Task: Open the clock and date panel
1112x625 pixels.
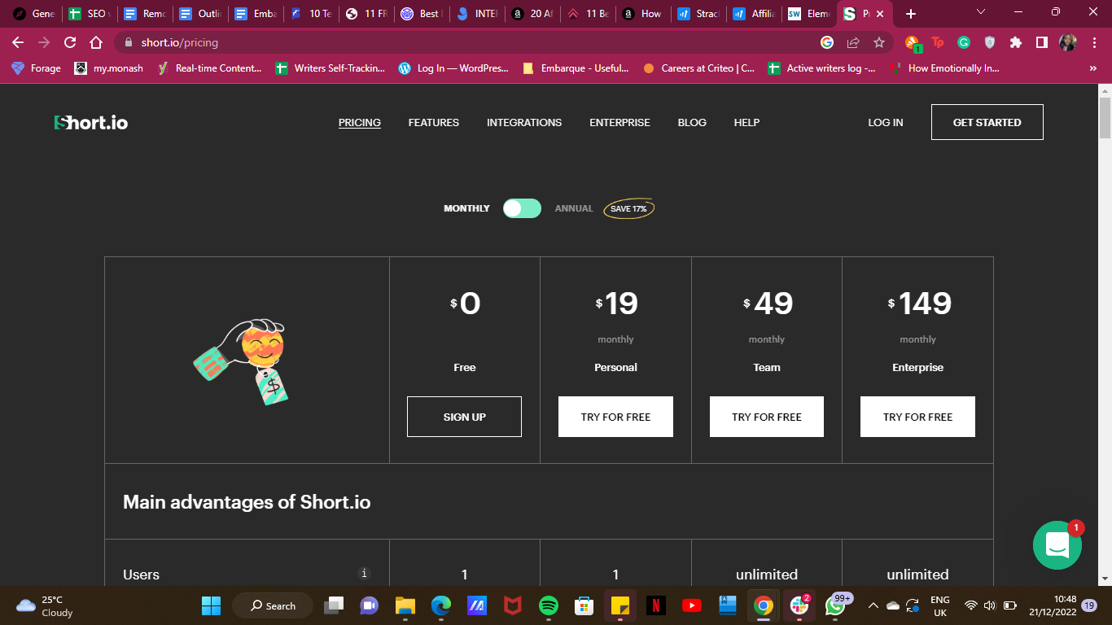Action: tap(1053, 605)
